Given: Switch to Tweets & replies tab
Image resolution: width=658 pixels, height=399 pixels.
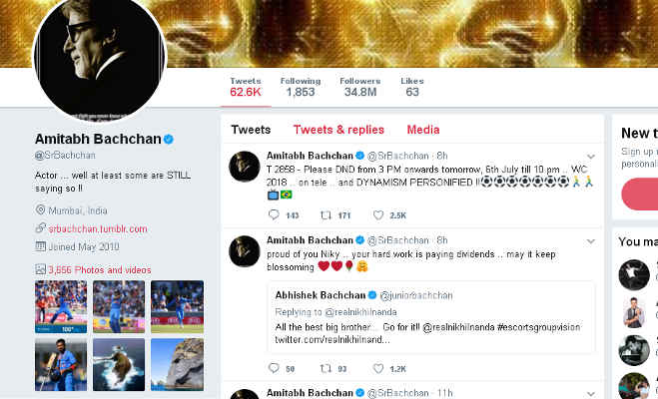Looking at the screenshot, I should coord(338,130).
